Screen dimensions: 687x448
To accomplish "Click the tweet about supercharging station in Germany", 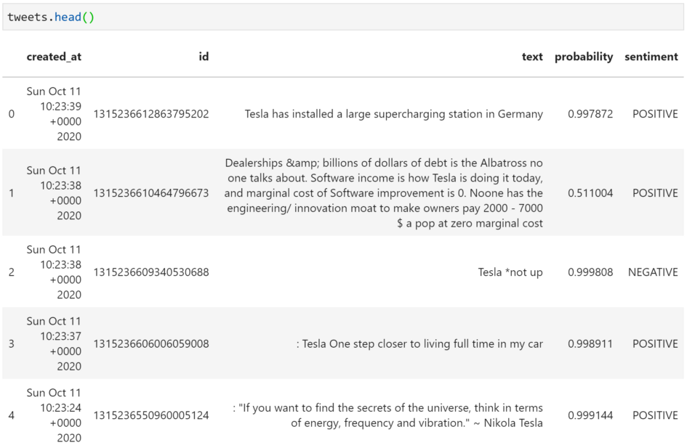I will (x=394, y=114).
